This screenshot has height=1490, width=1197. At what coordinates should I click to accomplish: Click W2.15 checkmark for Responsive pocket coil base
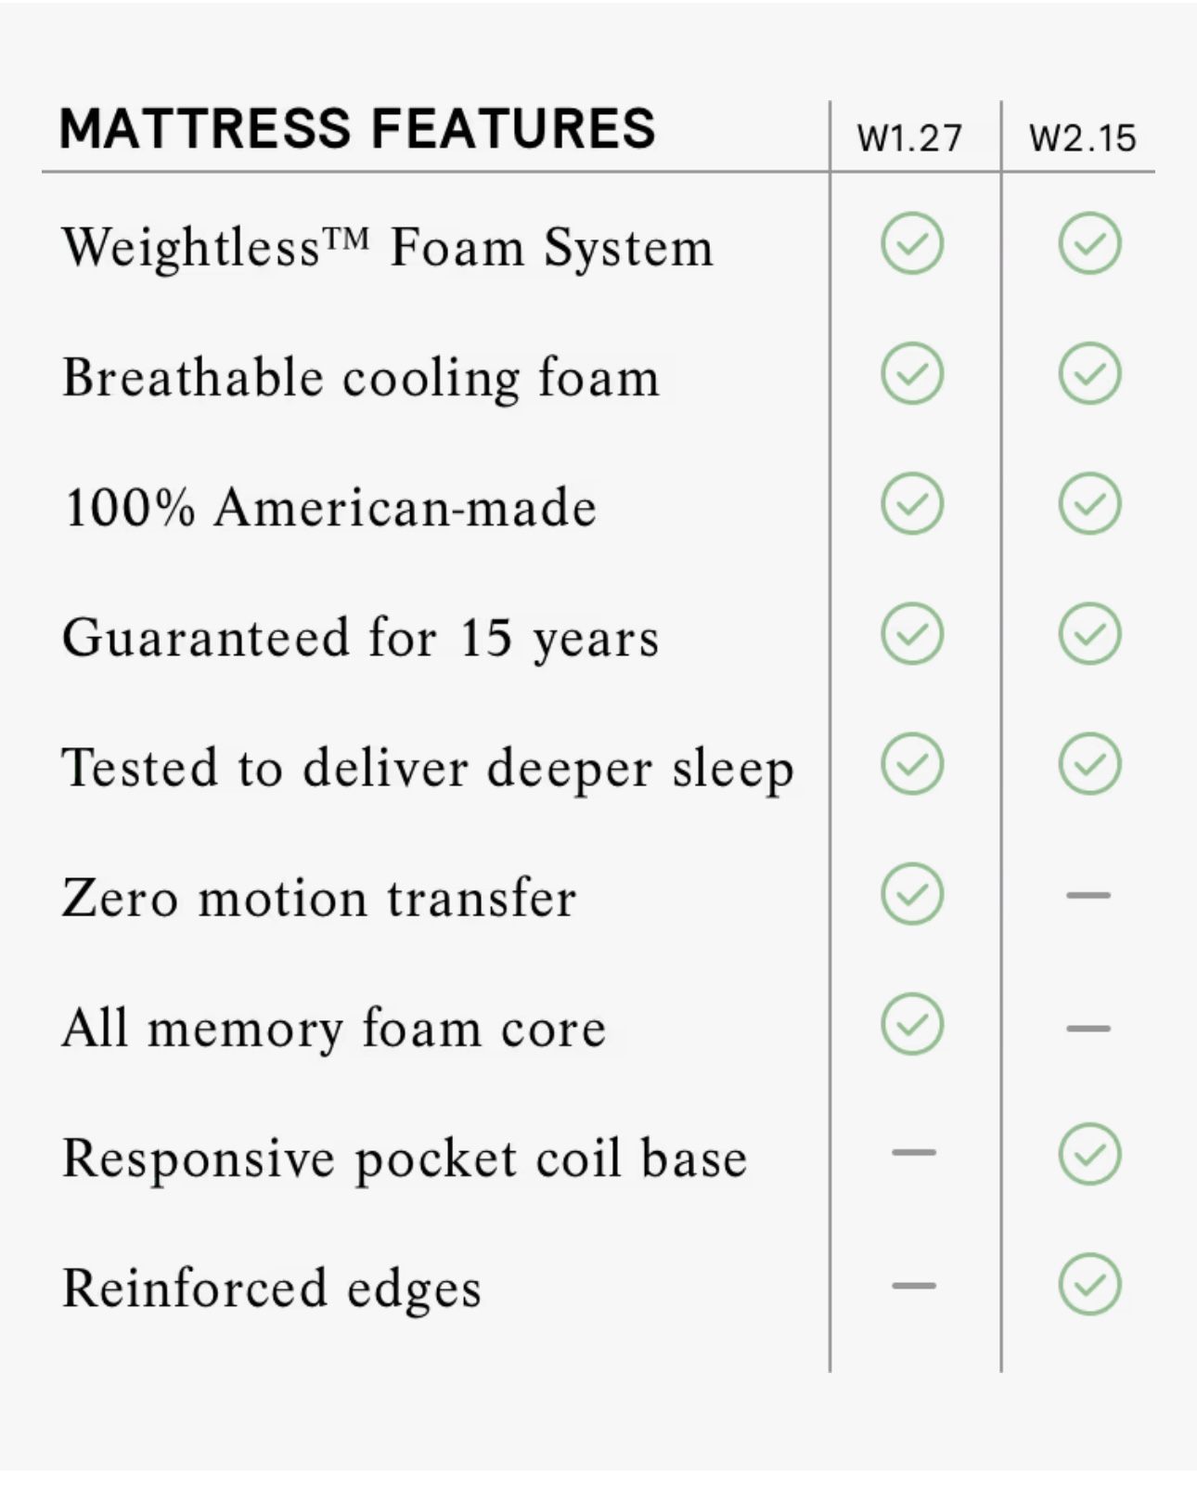coord(1089,1154)
